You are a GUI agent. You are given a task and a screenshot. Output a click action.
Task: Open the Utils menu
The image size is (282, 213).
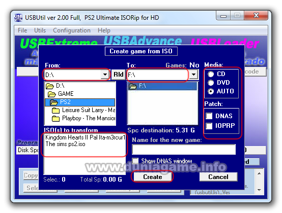coord(40,30)
